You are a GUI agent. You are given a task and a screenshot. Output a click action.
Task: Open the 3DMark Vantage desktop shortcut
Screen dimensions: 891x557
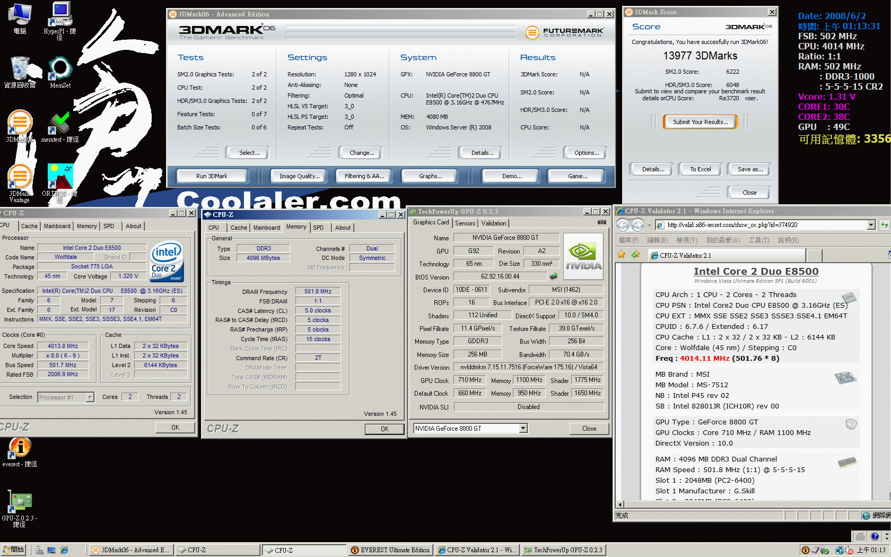(20, 183)
